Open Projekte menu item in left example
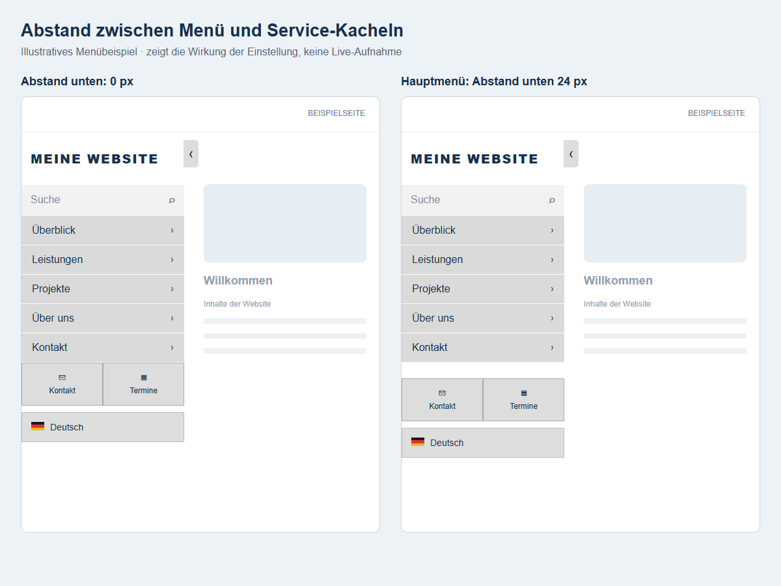The width and height of the screenshot is (781, 586). click(103, 289)
